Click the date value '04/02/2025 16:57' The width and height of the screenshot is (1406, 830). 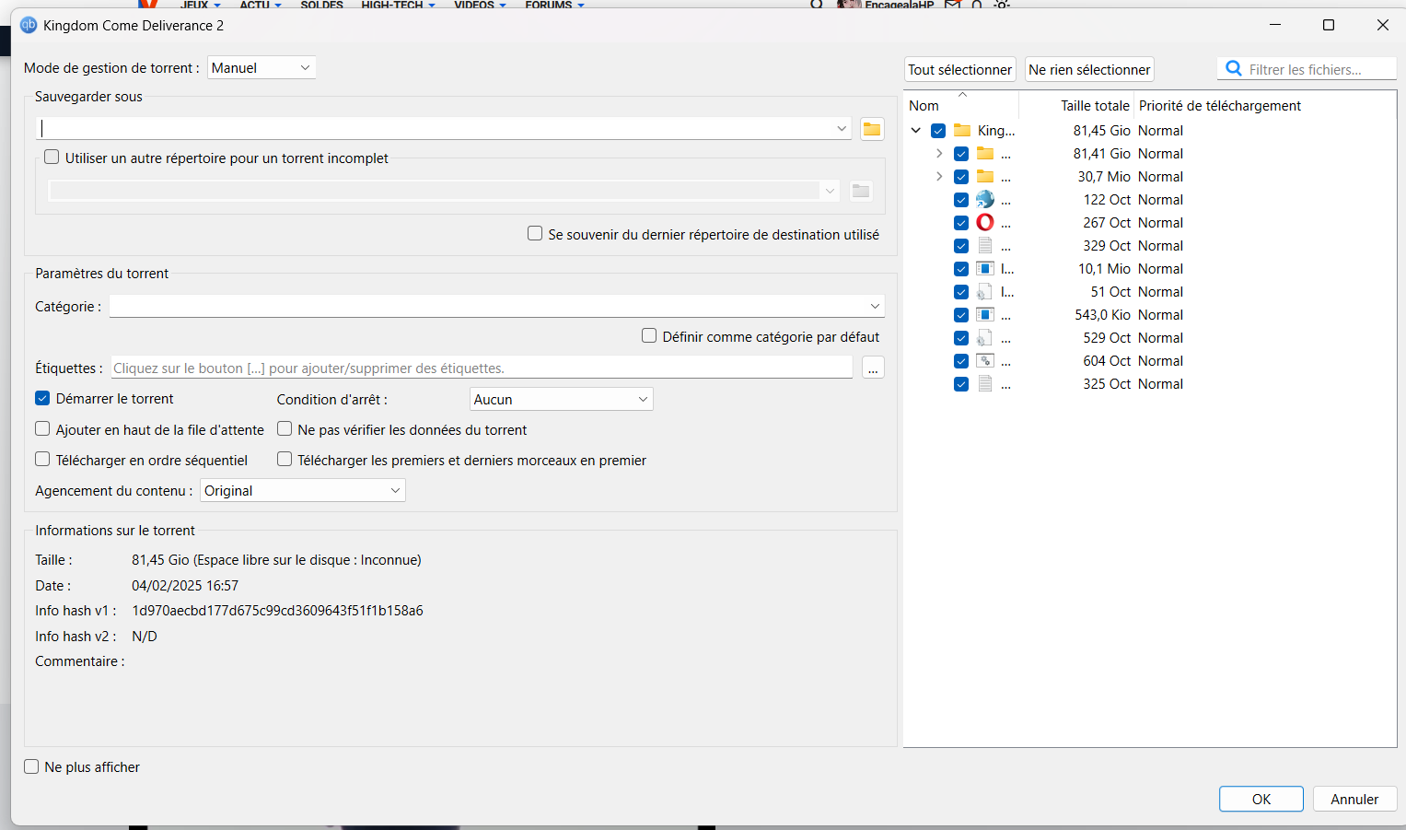pyautogui.click(x=185, y=586)
